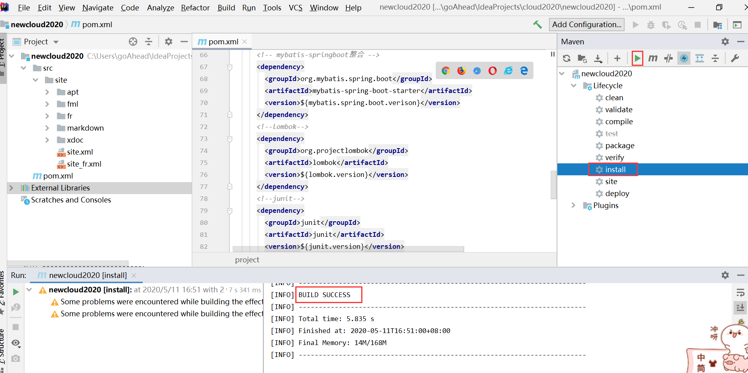Toggle Skip Tests mode lightning icon

click(684, 58)
